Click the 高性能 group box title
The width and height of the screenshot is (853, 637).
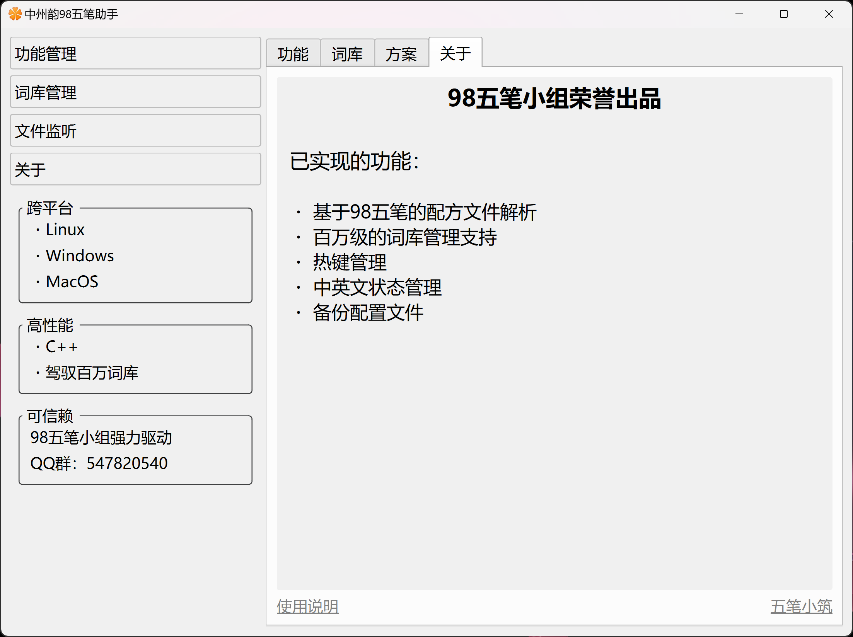tap(50, 325)
